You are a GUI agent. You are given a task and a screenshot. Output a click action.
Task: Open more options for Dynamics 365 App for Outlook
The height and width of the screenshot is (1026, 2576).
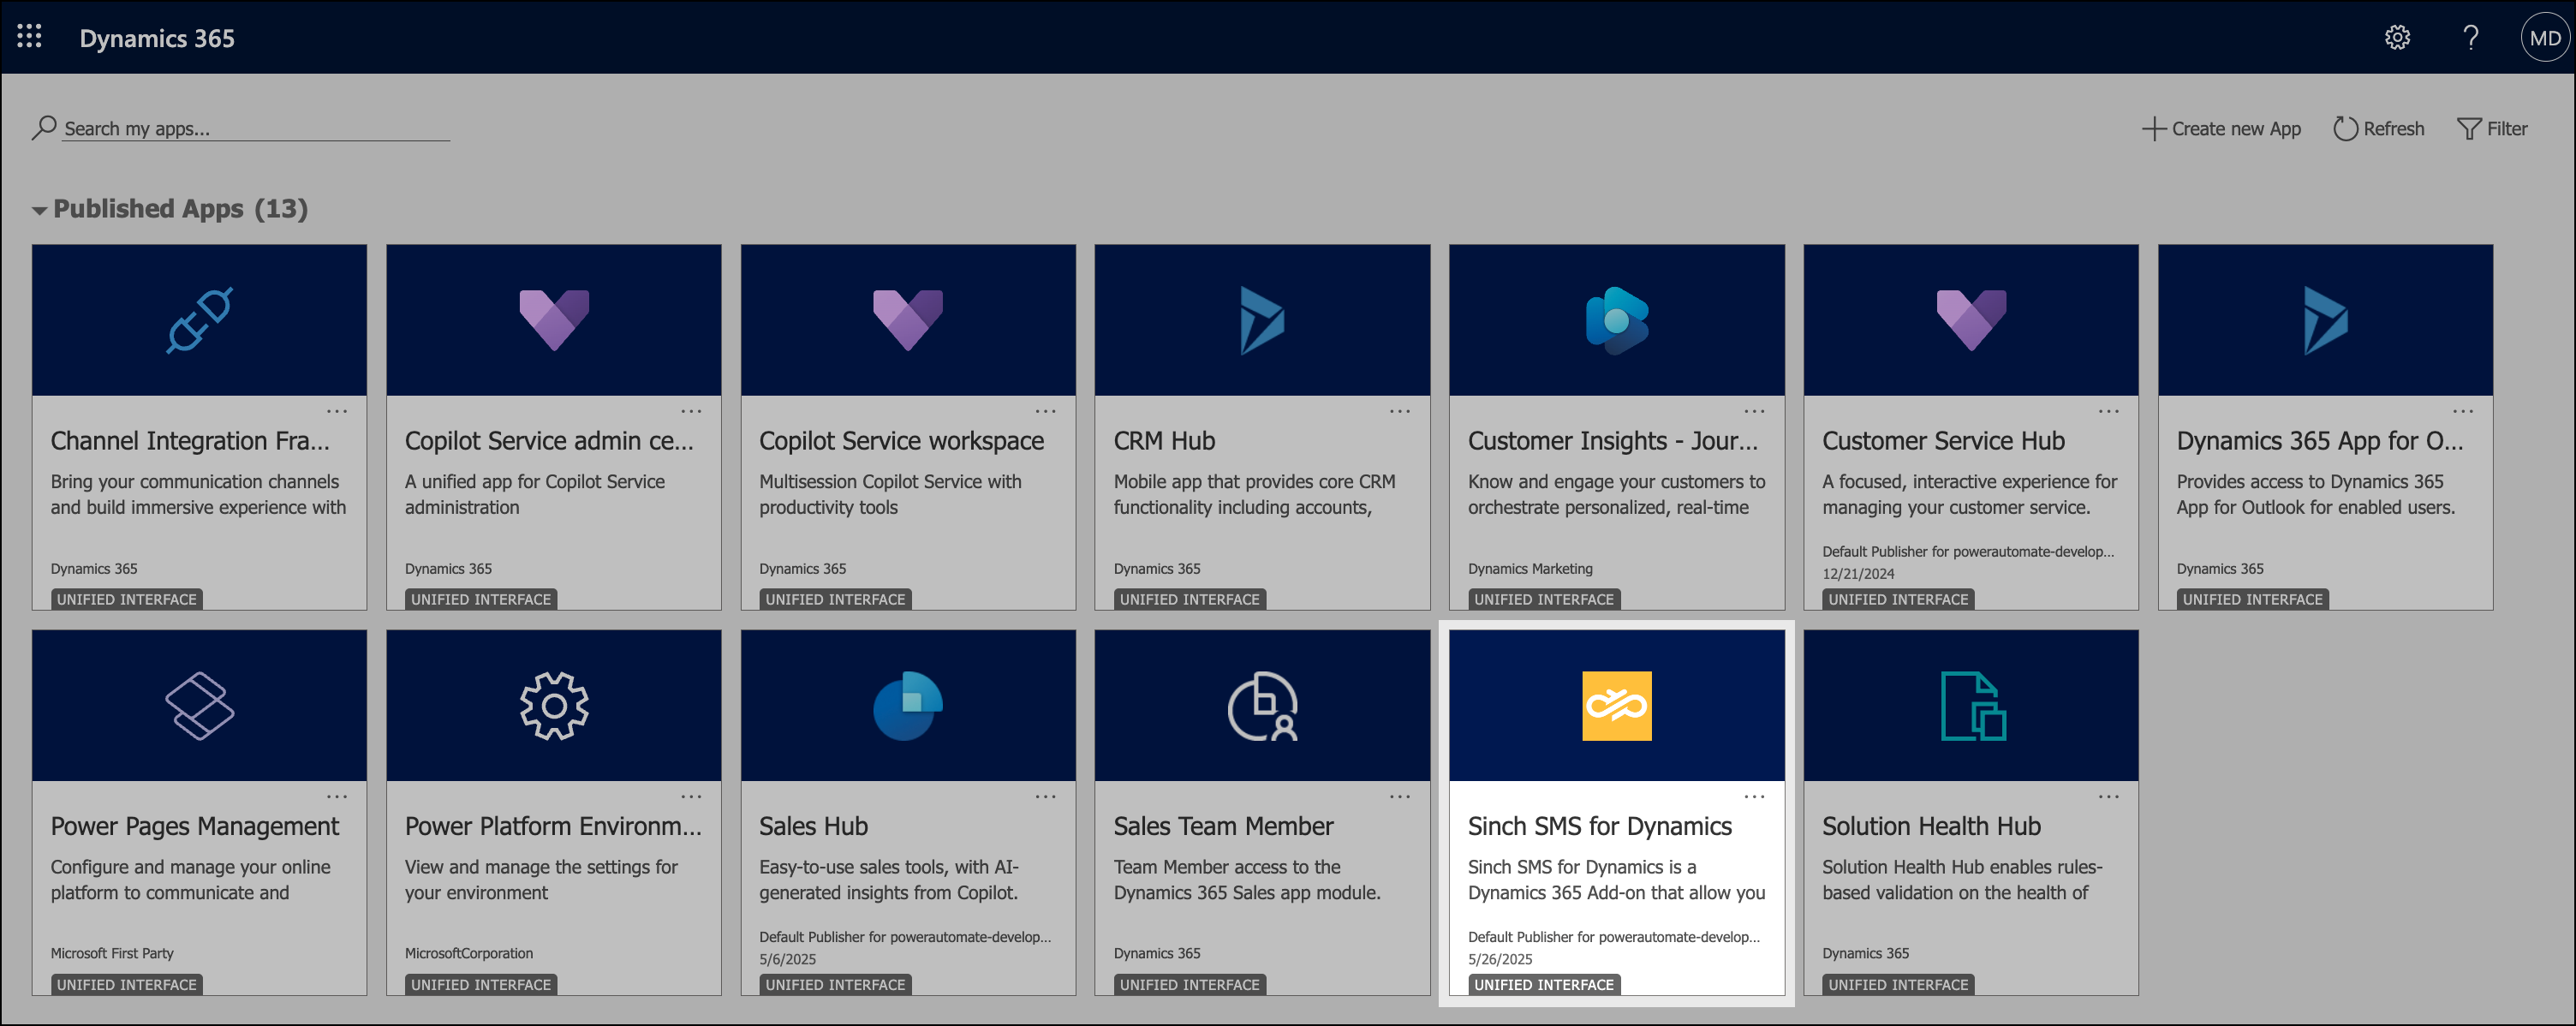point(2462,411)
